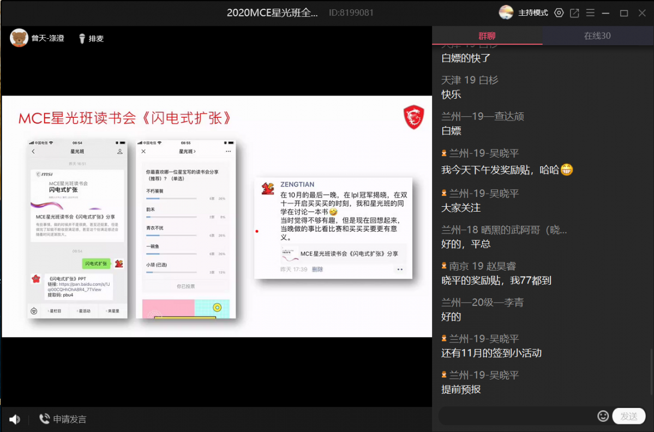Select the 一碗鱼 poll option
The height and width of the screenshot is (432, 654).
click(x=185, y=249)
